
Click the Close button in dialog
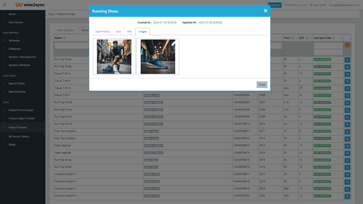tap(262, 84)
